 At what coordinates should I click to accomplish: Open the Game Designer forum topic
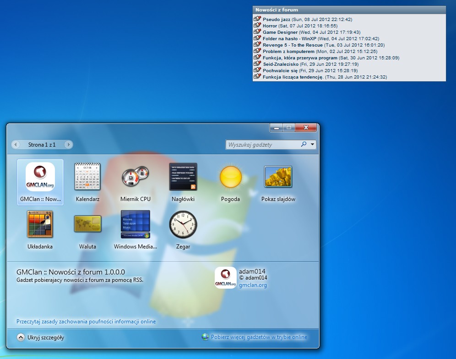tap(280, 32)
